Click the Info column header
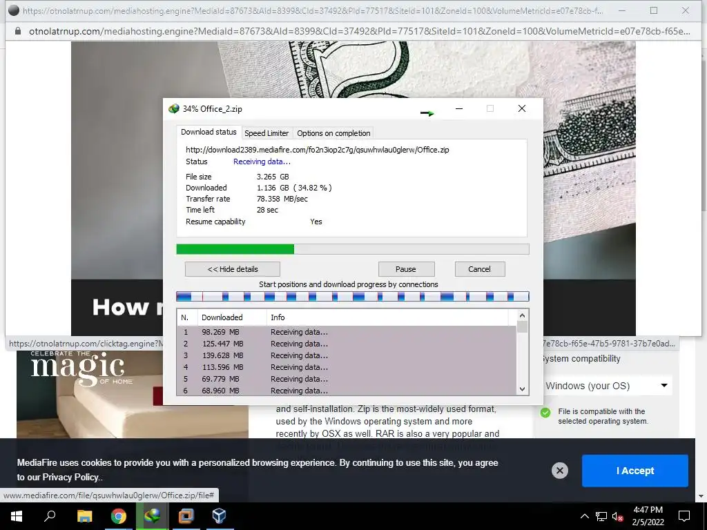 (x=387, y=317)
